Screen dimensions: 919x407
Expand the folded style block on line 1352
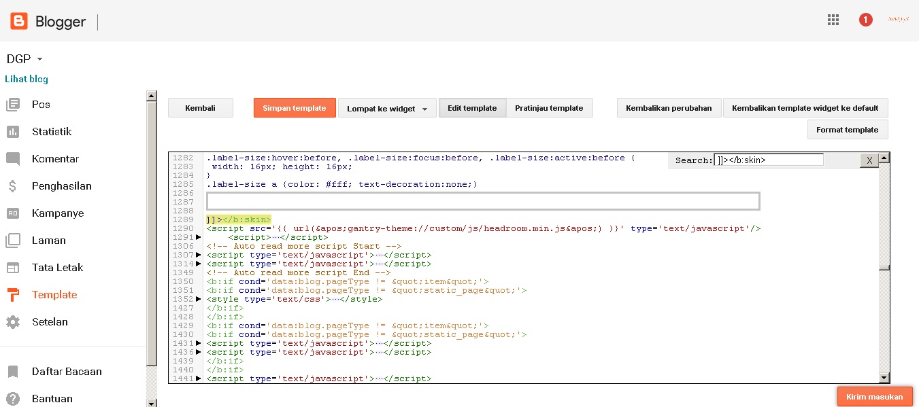click(199, 300)
